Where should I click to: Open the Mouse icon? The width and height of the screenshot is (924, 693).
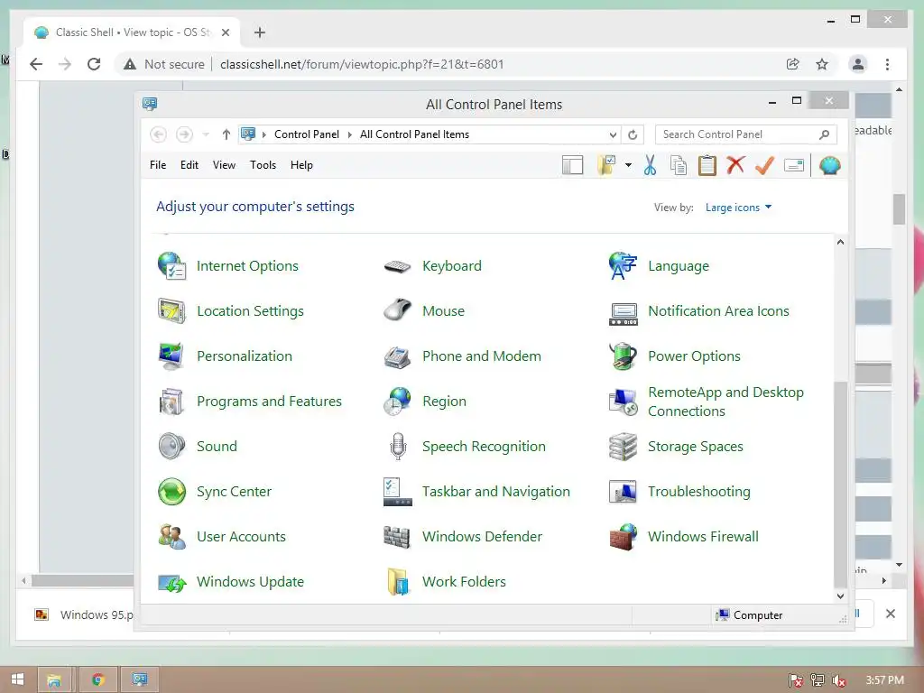[x=397, y=310]
